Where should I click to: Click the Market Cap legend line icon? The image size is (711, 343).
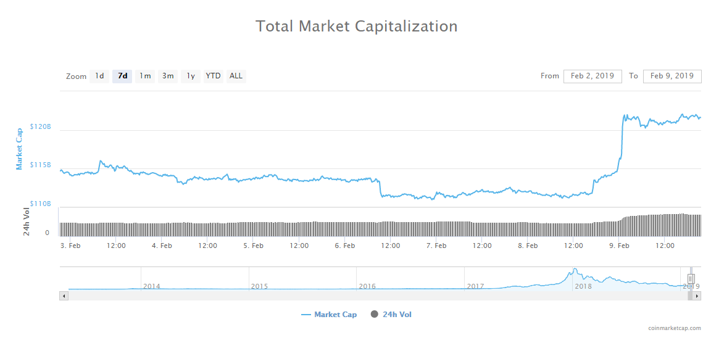pyautogui.click(x=306, y=315)
